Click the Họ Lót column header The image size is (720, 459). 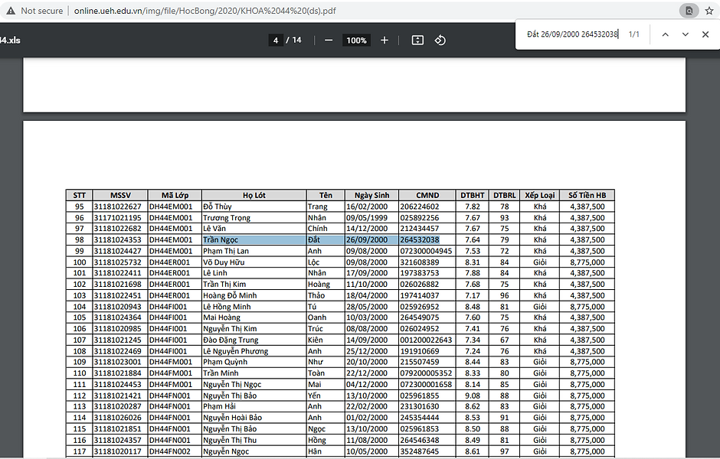pyautogui.click(x=254, y=195)
